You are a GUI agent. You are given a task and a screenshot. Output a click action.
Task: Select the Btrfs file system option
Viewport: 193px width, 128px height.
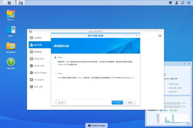tap(55, 57)
